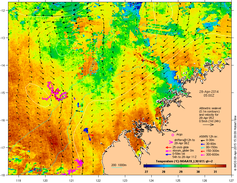The image size is (237, 183).
Task: Click the temperature color bar
Action: click(185, 166)
